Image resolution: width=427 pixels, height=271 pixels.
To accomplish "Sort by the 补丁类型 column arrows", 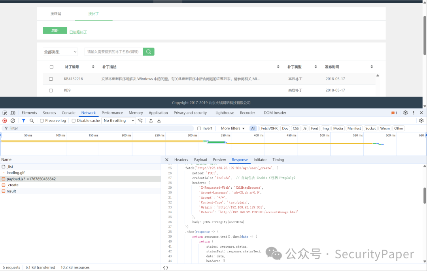I will pos(316,67).
